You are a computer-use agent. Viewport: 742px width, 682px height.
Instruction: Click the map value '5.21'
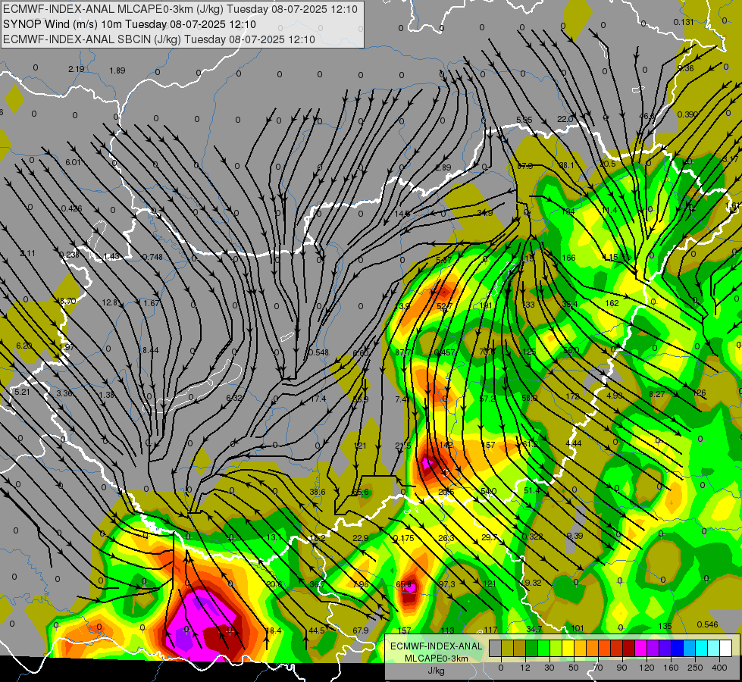(x=22, y=392)
